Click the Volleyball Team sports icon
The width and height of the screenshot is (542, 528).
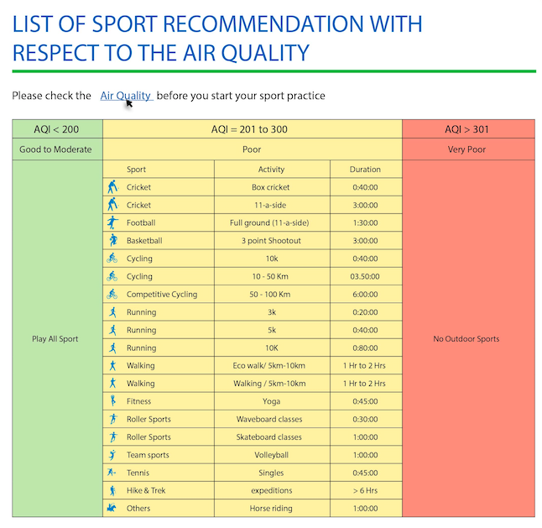[x=112, y=455]
